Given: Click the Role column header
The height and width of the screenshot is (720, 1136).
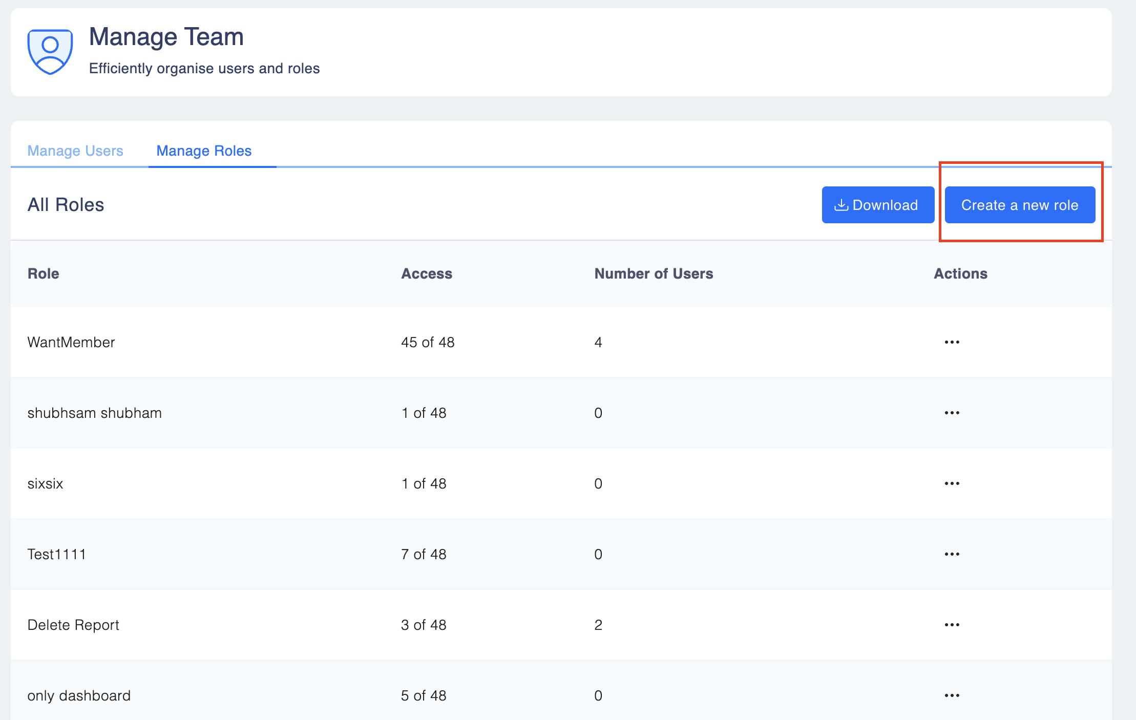Looking at the screenshot, I should 44,274.
